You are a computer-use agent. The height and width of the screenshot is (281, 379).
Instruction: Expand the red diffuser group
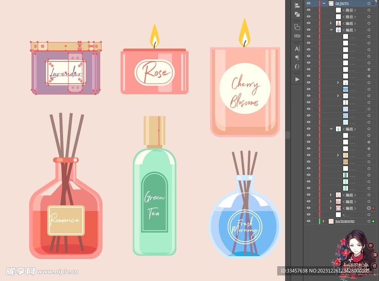[x=331, y=23]
